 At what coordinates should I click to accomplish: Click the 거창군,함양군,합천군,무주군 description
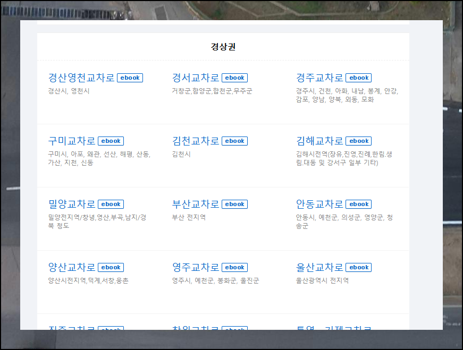tap(212, 91)
